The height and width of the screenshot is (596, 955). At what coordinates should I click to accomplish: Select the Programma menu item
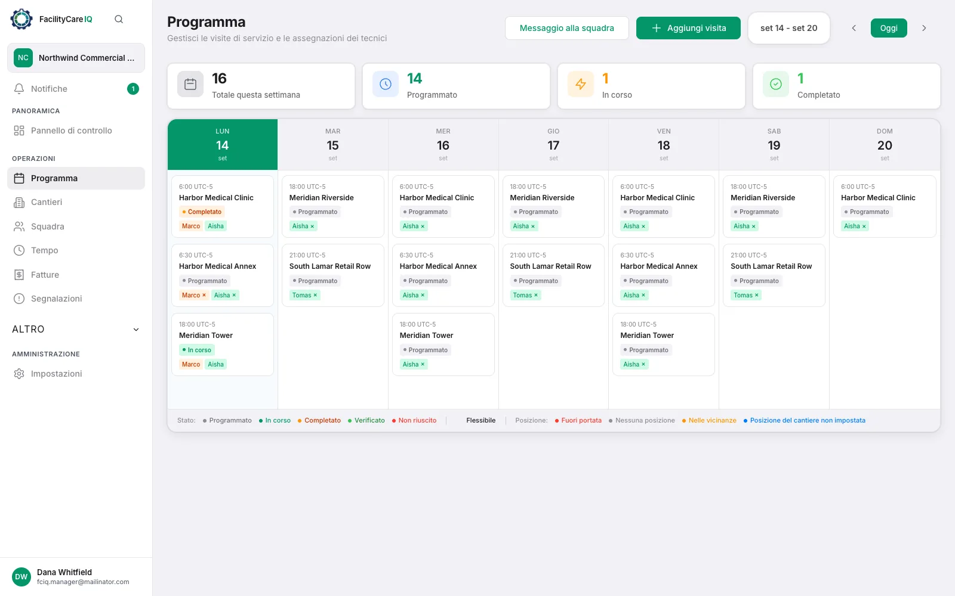pos(76,178)
